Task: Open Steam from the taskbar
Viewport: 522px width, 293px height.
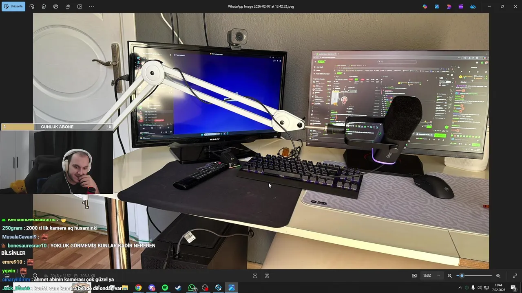Action: pyautogui.click(x=178, y=288)
